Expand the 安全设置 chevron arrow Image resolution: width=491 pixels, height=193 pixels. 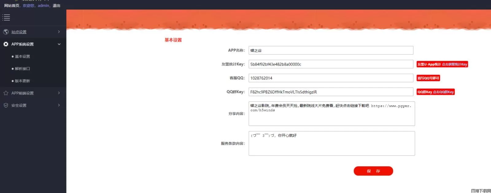(59, 105)
